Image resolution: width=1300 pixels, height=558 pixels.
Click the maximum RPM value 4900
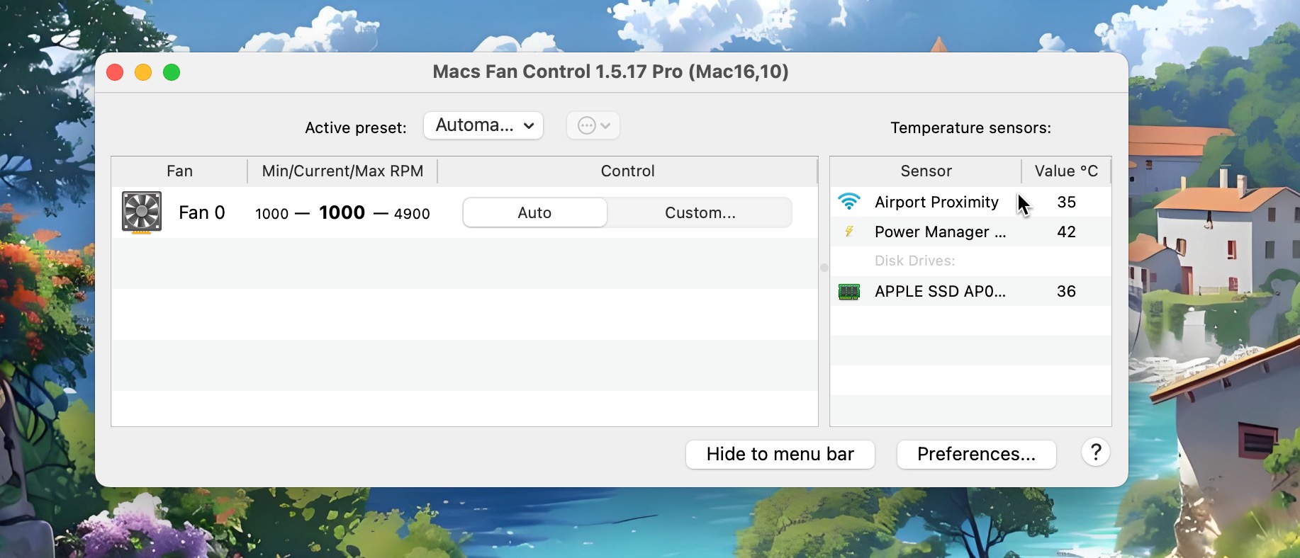coord(412,214)
